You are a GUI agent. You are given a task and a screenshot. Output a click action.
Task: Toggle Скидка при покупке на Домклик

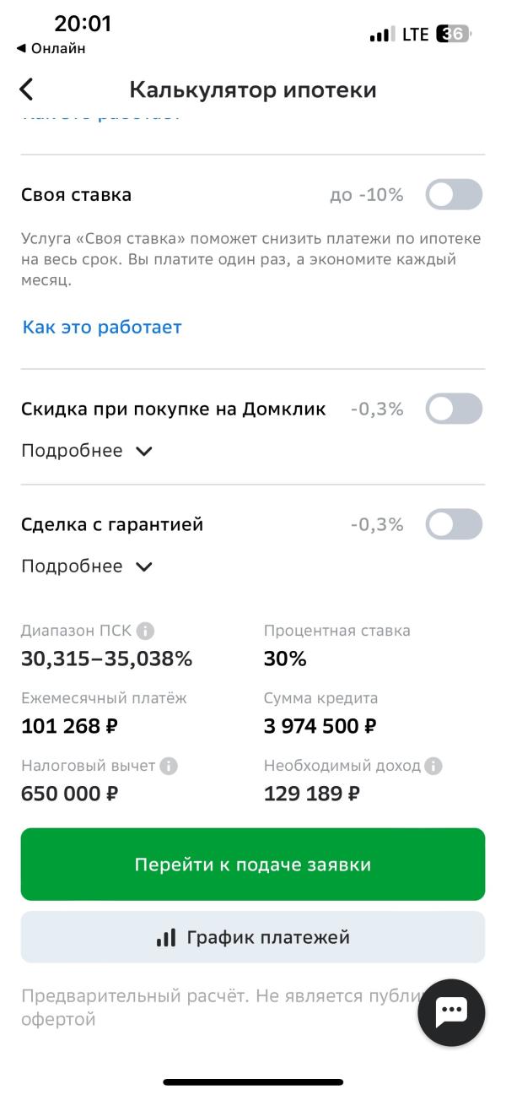click(x=454, y=409)
